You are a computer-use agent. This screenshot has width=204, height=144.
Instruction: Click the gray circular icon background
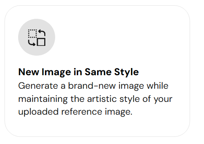click(37, 37)
